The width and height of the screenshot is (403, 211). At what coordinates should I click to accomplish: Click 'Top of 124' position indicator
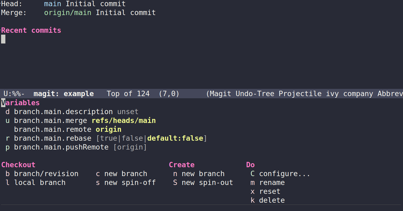tap(128, 94)
